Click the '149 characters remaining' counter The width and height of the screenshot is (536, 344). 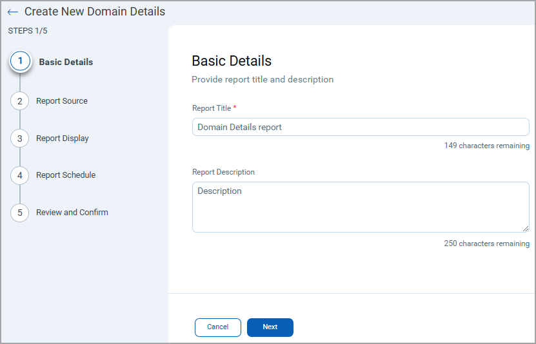click(x=487, y=146)
